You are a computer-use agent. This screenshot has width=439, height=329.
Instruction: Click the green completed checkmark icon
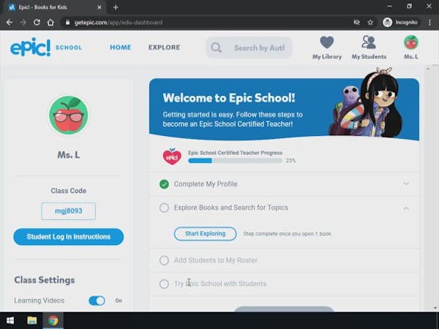[x=164, y=184]
